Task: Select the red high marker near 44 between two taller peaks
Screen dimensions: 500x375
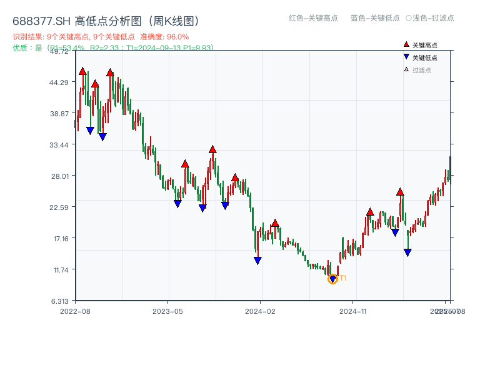Action: pos(95,84)
